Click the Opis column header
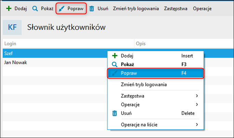The height and width of the screenshot is (138, 234). click(141, 44)
